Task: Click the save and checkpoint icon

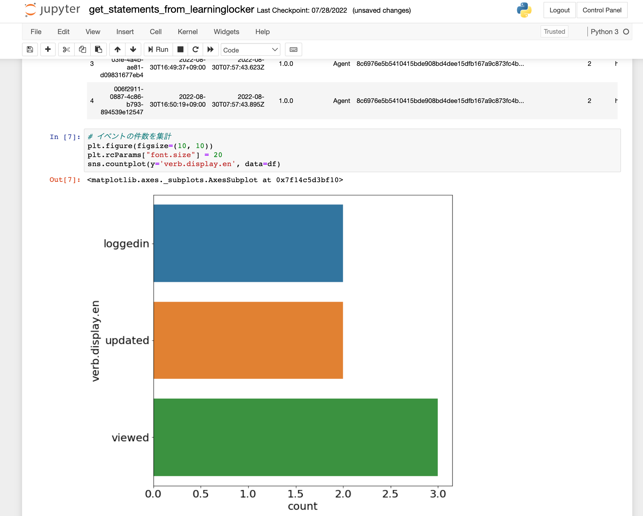Action: (x=30, y=49)
